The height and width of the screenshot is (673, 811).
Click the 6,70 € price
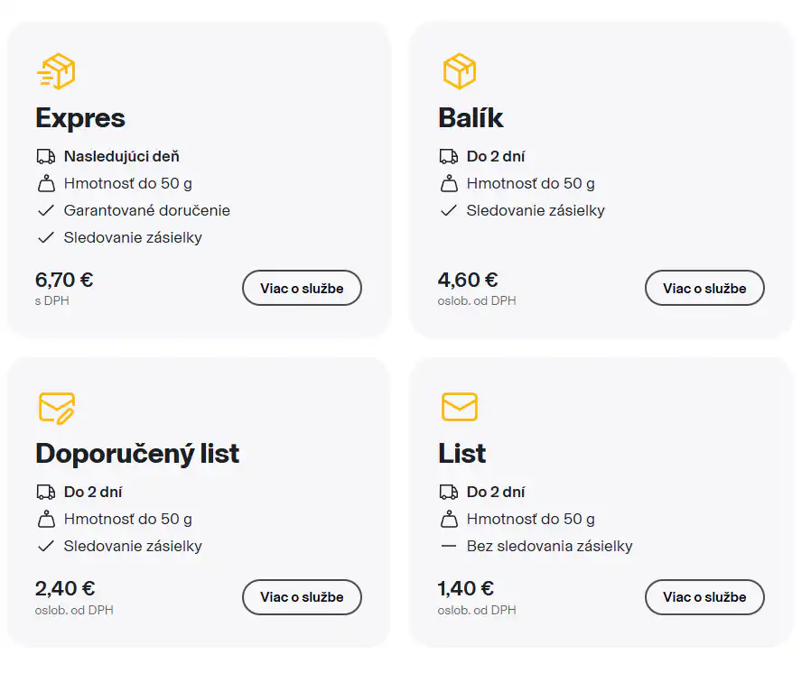64,280
